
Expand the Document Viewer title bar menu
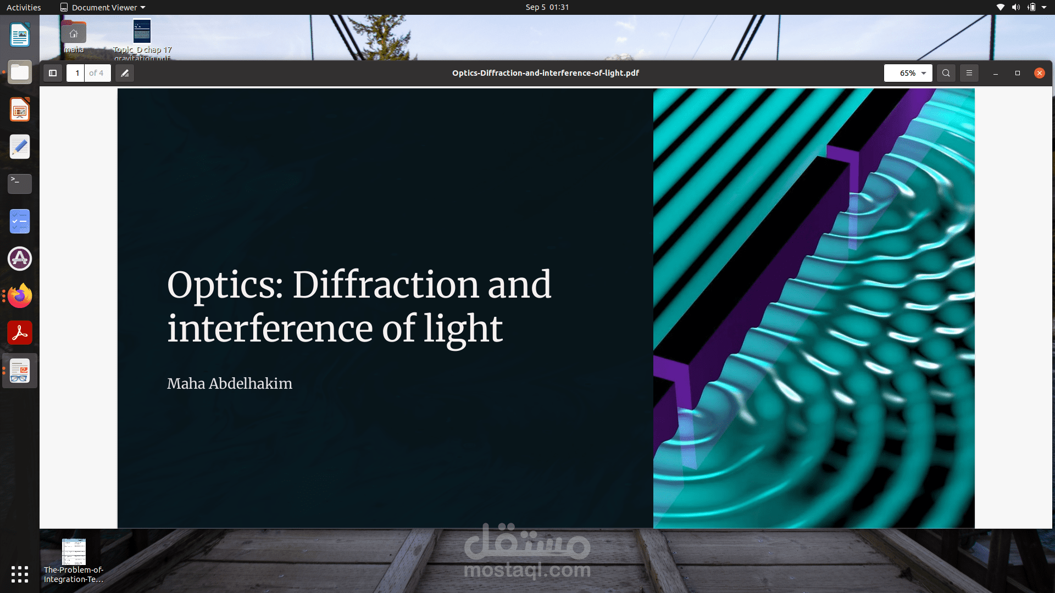[x=102, y=7]
